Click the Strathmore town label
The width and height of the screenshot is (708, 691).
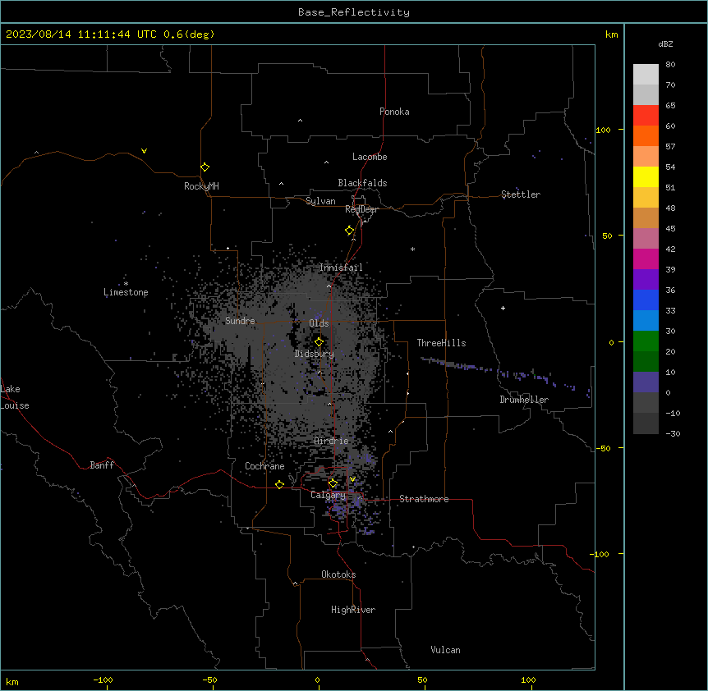pos(424,499)
